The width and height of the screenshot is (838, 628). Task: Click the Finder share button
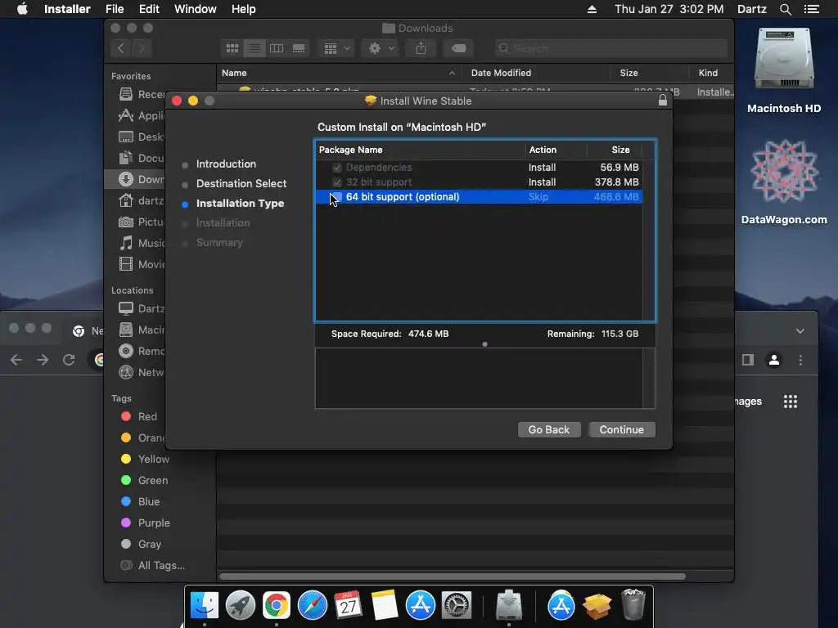(421, 48)
